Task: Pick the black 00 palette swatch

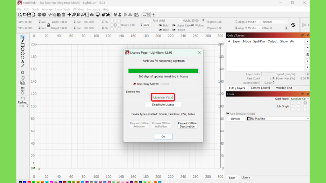Action: (20, 182)
